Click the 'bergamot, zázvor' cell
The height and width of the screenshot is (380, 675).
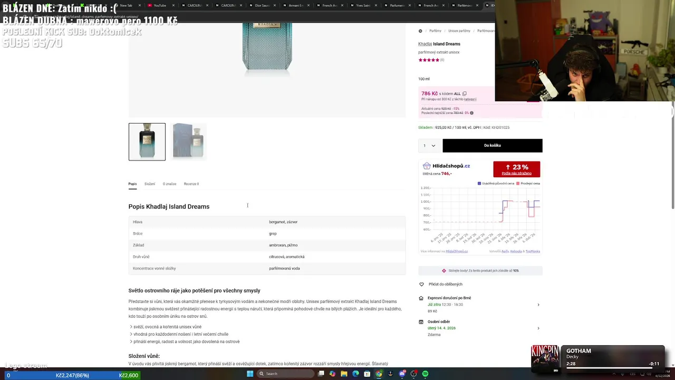coord(283,222)
